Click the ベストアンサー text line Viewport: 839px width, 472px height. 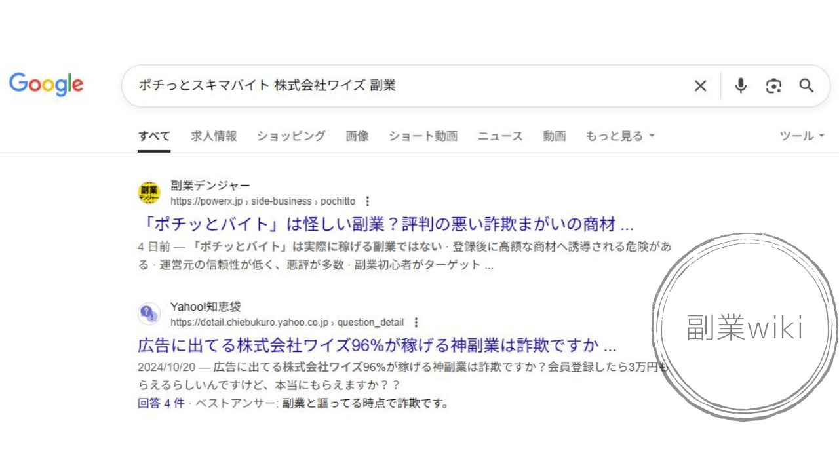[x=322, y=404]
